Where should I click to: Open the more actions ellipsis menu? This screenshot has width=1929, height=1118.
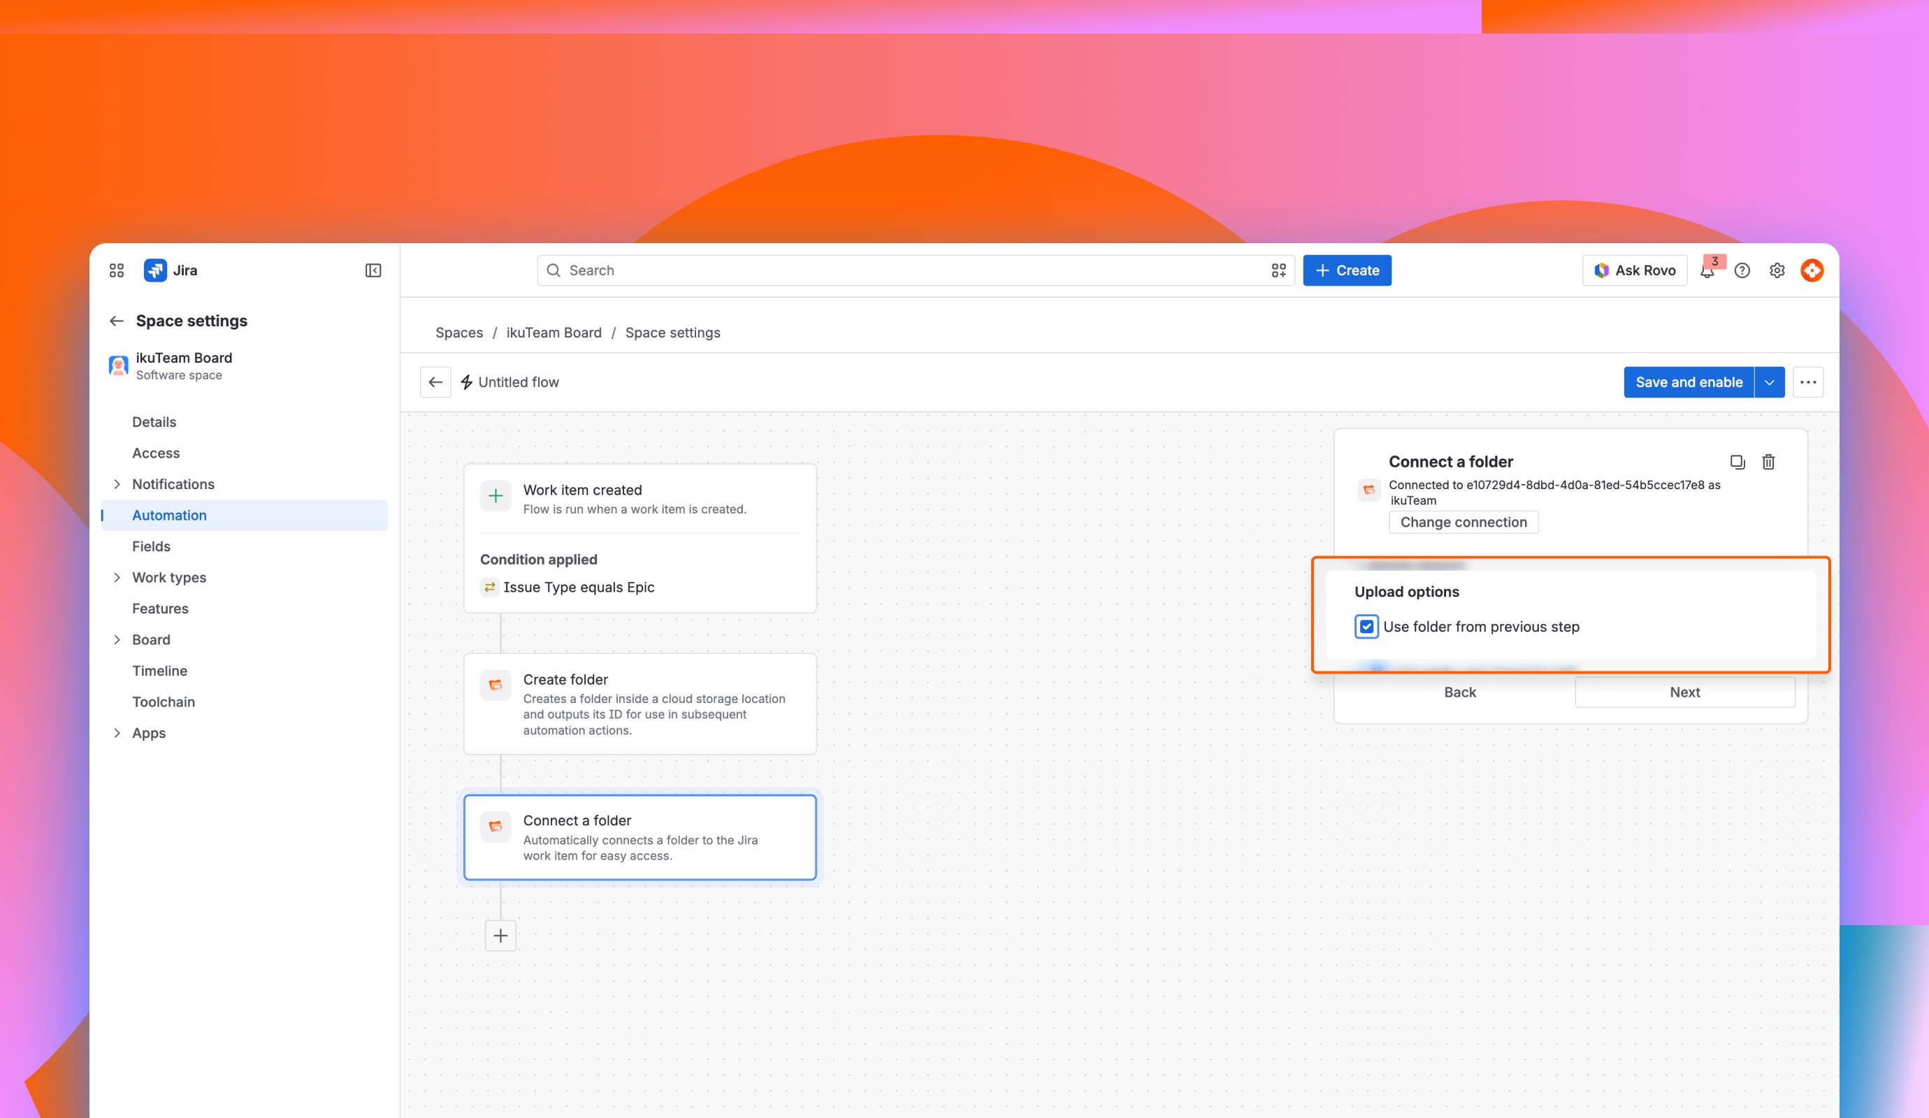1808,382
